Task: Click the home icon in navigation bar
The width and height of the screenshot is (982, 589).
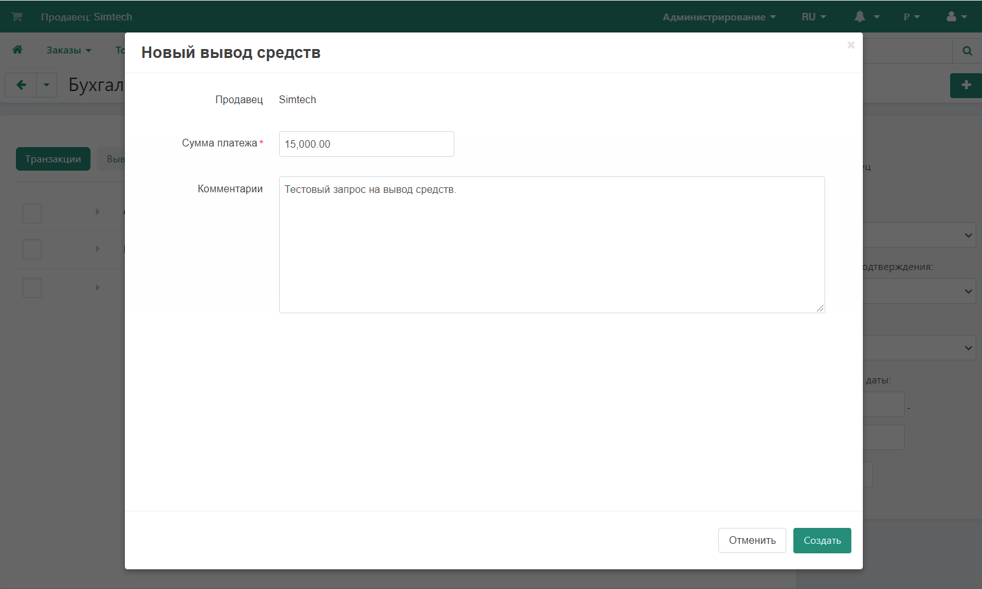Action: [18, 50]
